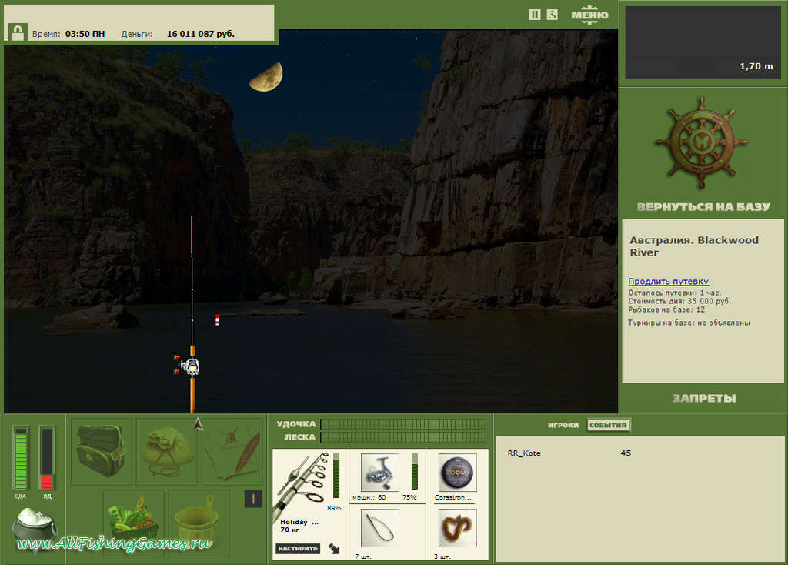
Task: Pause the game with the pause icon
Action: pyautogui.click(x=535, y=15)
